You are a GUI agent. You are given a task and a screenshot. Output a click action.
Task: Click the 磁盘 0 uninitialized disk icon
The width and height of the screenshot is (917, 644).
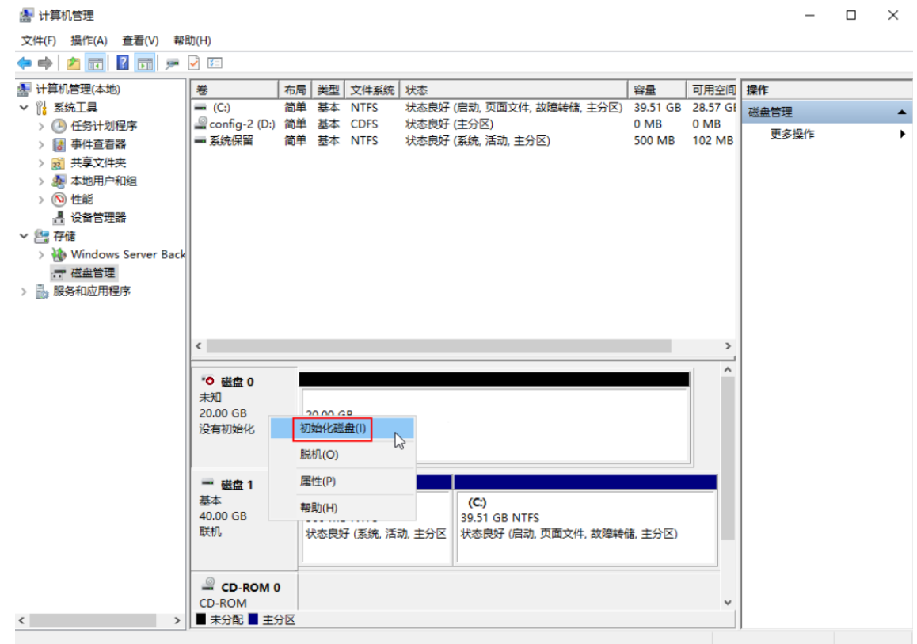pos(207,381)
